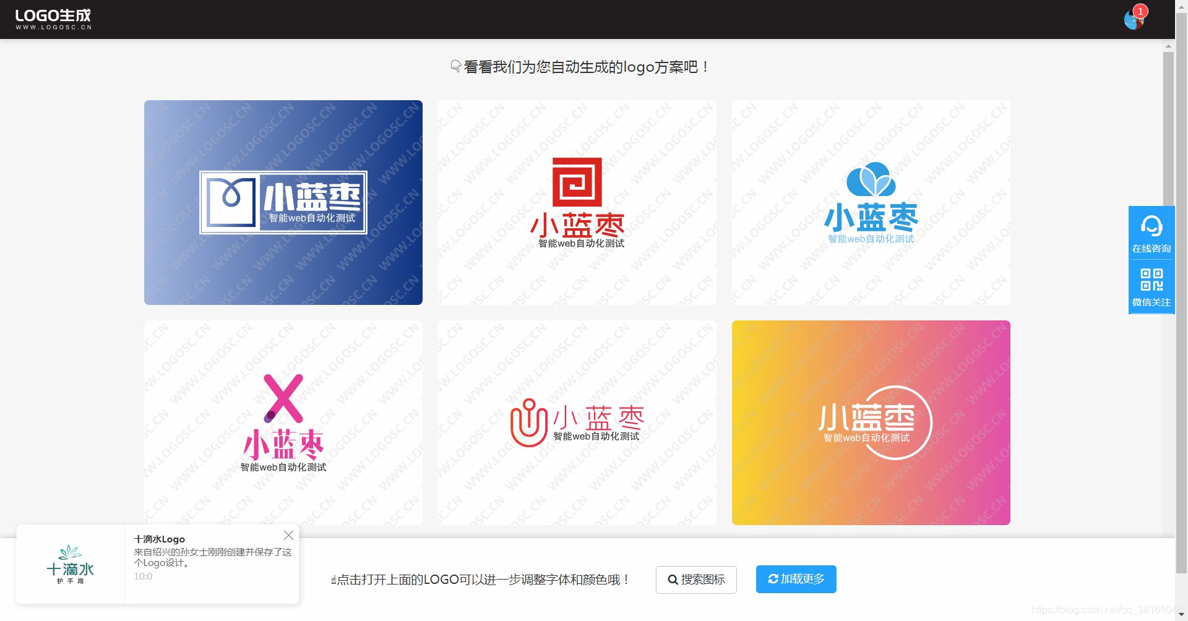
Task: Click the LOGO生成 site logo
Action: 53,18
